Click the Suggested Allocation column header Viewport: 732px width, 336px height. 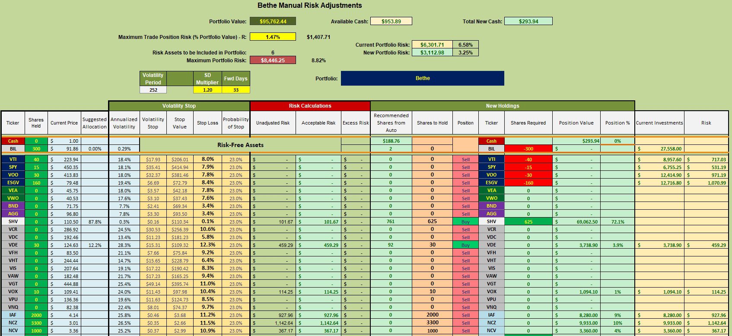point(95,123)
